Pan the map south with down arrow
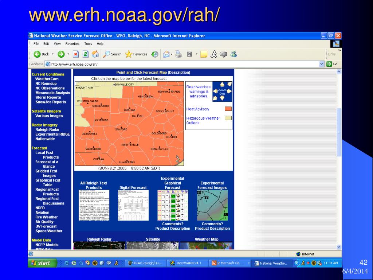Screen dimensions: 373x280 222,98
